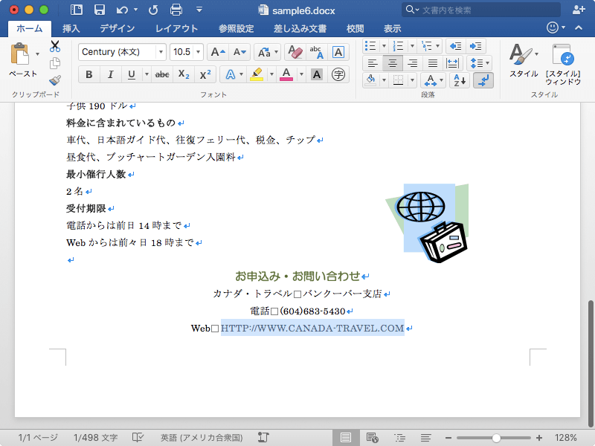Click zoom in plus button
Image resolution: width=595 pixels, height=446 pixels.
[538, 438]
